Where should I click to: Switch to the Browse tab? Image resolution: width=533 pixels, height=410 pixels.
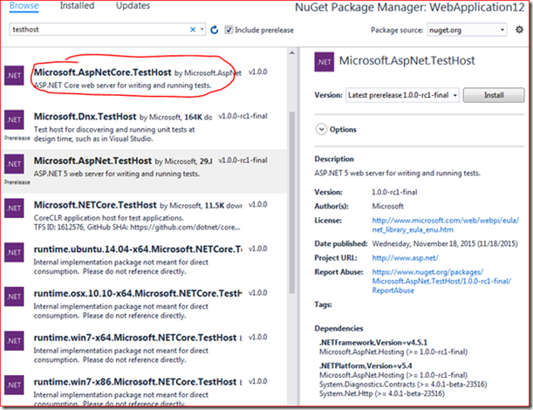[x=24, y=6]
